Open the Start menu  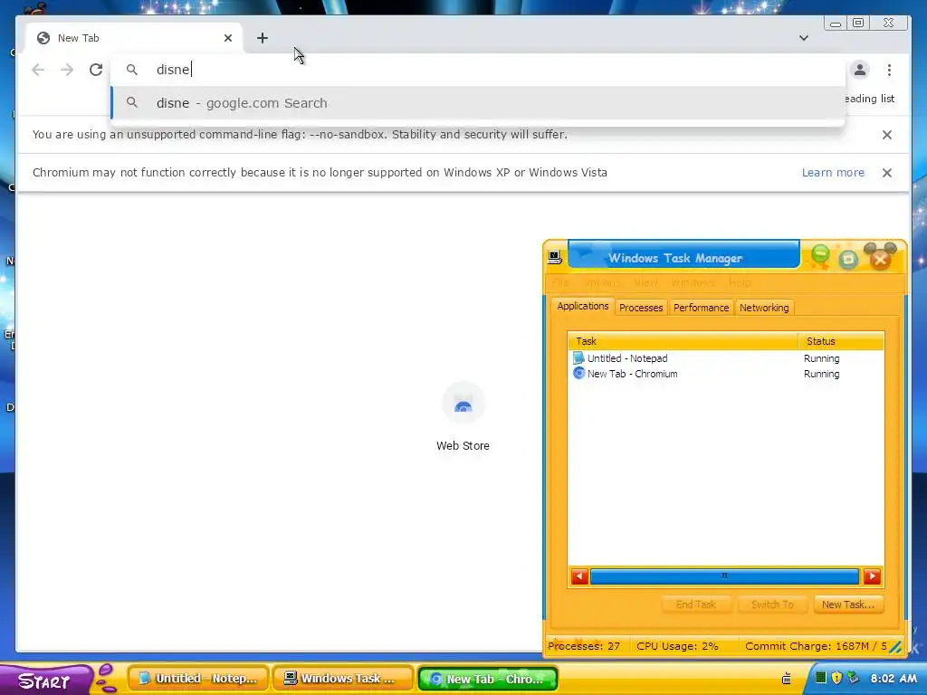click(x=45, y=680)
